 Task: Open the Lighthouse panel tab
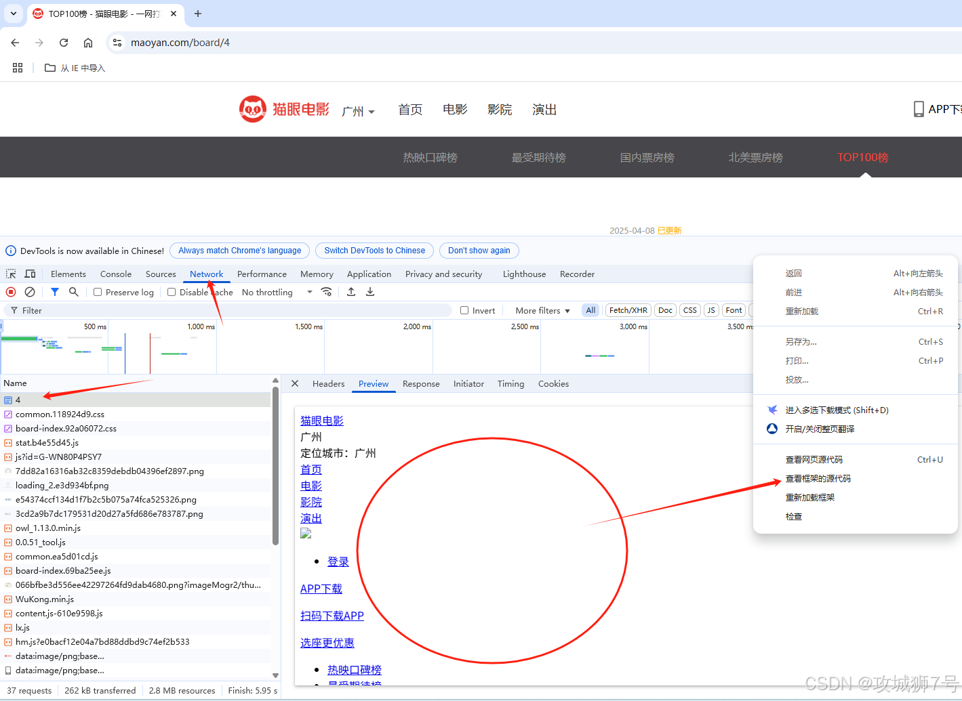524,274
